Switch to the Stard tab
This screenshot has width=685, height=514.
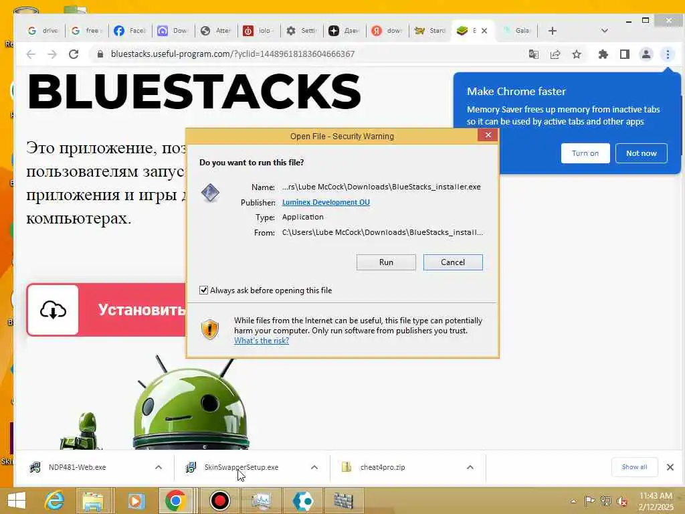tap(430, 31)
